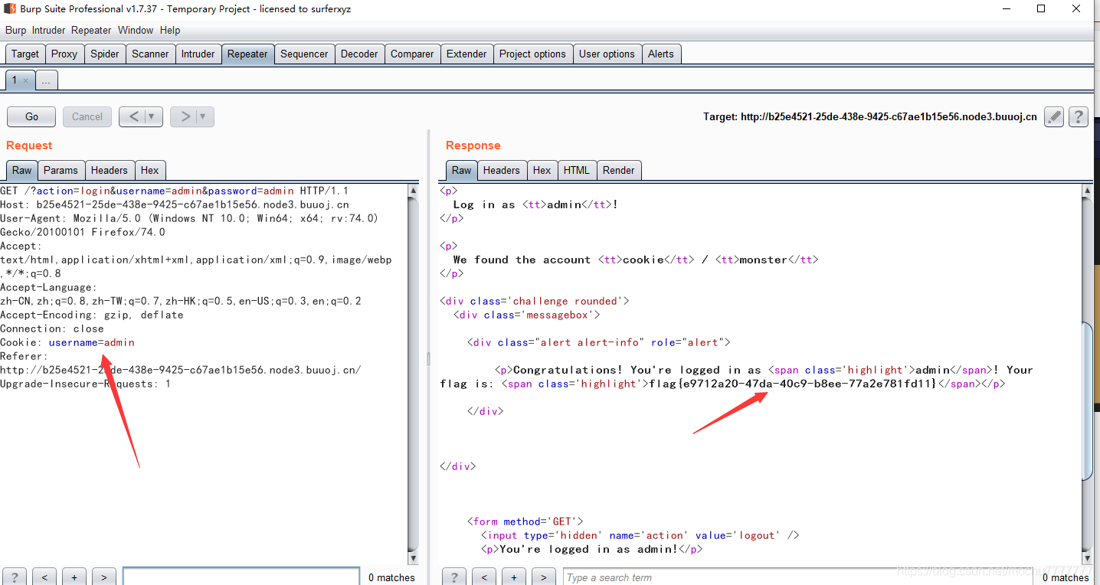This screenshot has width=1100, height=585.
Task: Click the response pane vertical scrollbar
Action: point(1088,375)
